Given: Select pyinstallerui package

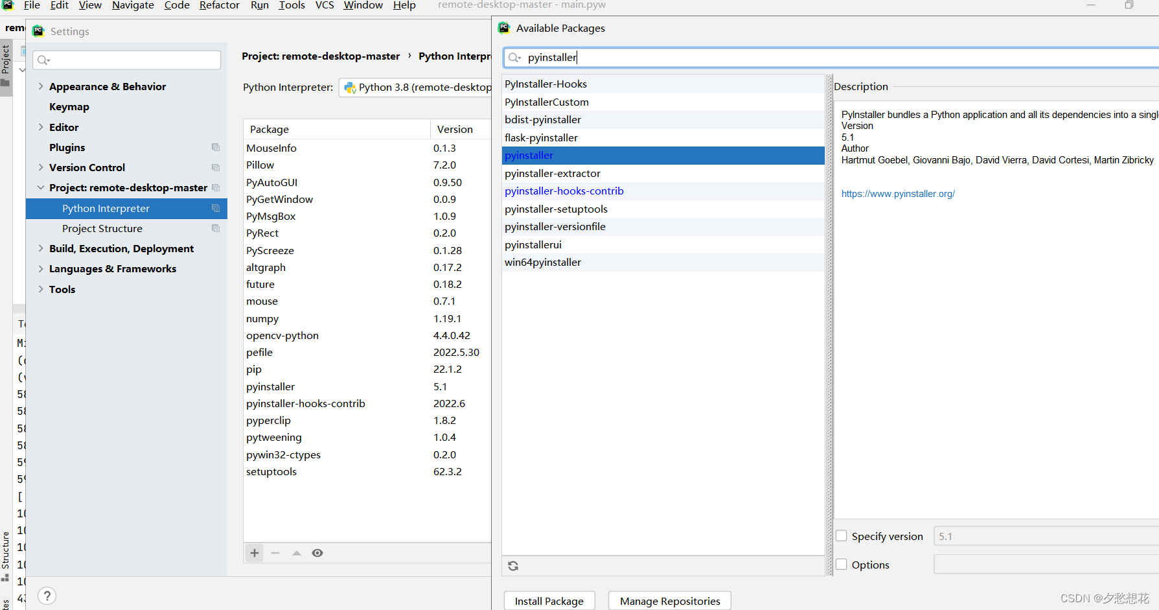Looking at the screenshot, I should tap(663, 244).
